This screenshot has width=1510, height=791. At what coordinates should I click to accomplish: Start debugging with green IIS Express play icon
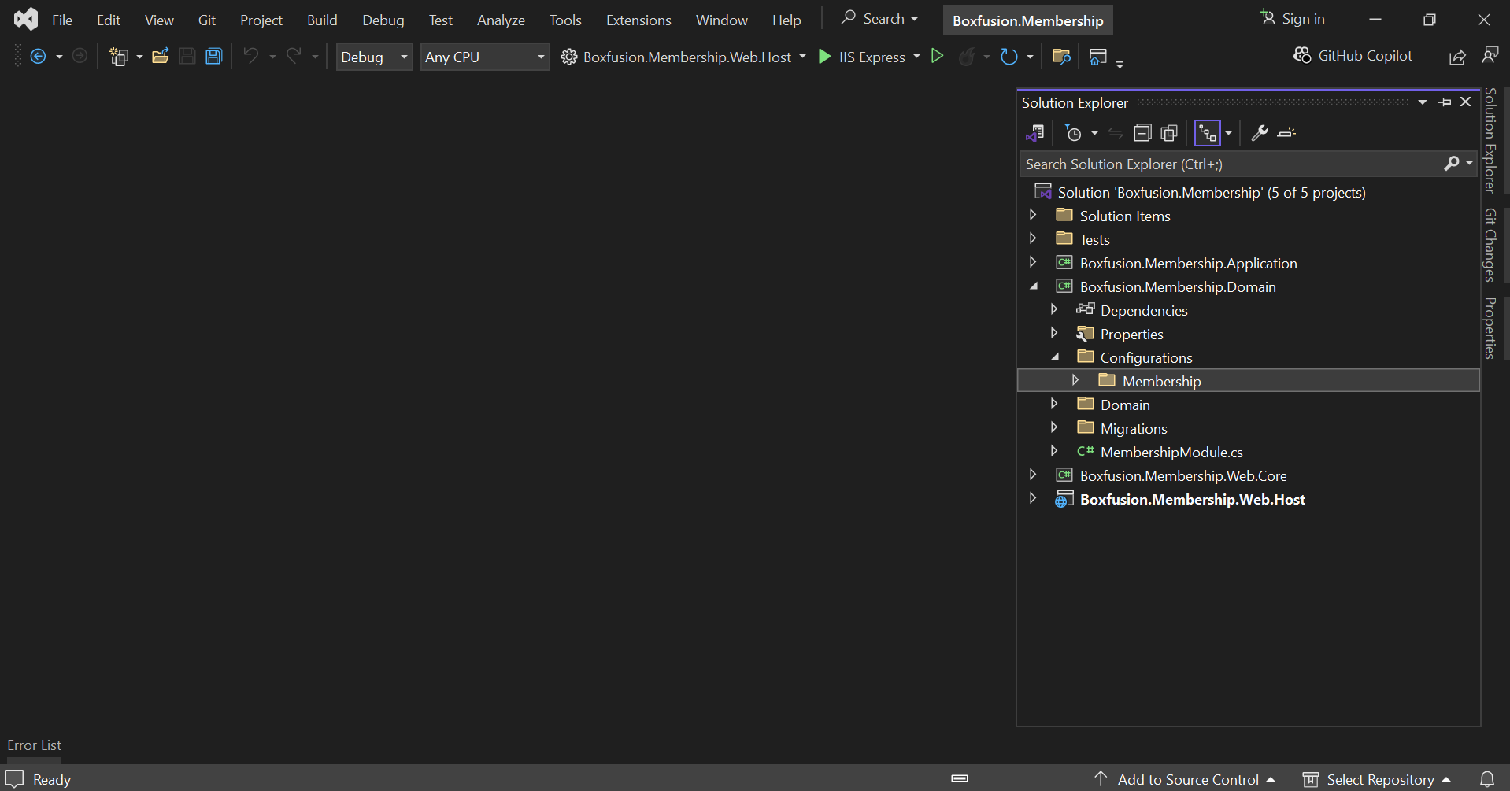[x=824, y=57]
